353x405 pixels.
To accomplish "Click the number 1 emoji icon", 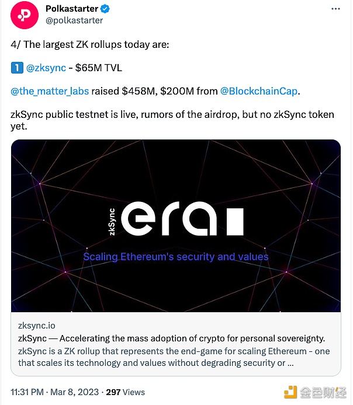I will point(16,68).
